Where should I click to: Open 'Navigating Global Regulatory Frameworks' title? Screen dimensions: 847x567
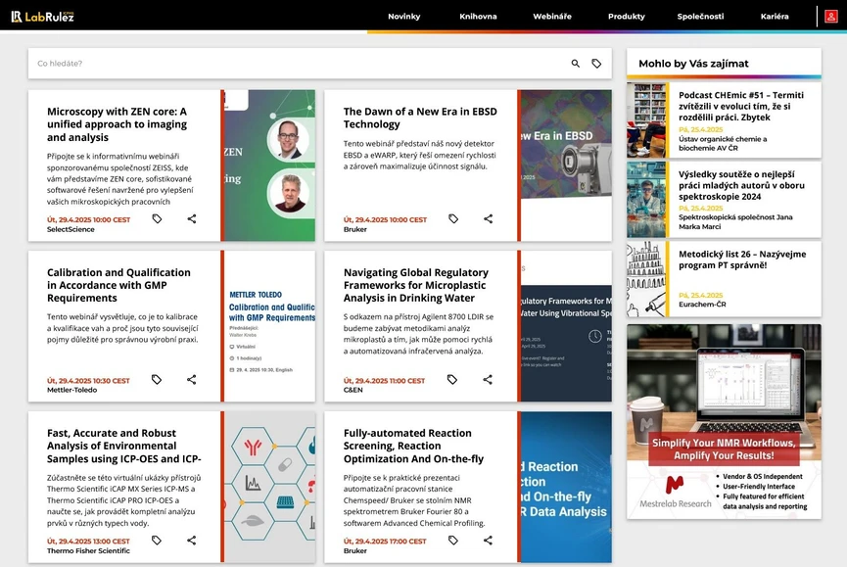click(x=416, y=285)
